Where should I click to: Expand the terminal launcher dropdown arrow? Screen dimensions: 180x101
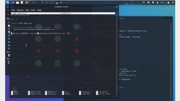pos(33,3)
